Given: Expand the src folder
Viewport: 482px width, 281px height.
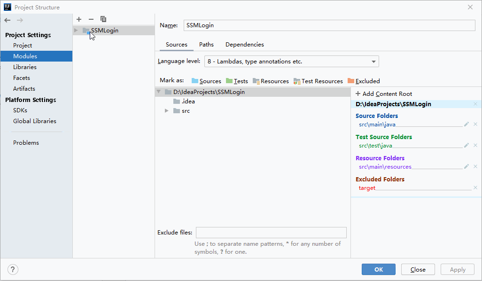Looking at the screenshot, I should (167, 111).
